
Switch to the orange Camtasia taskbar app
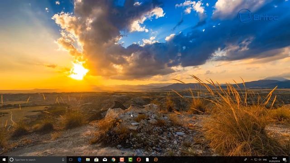click(122, 160)
